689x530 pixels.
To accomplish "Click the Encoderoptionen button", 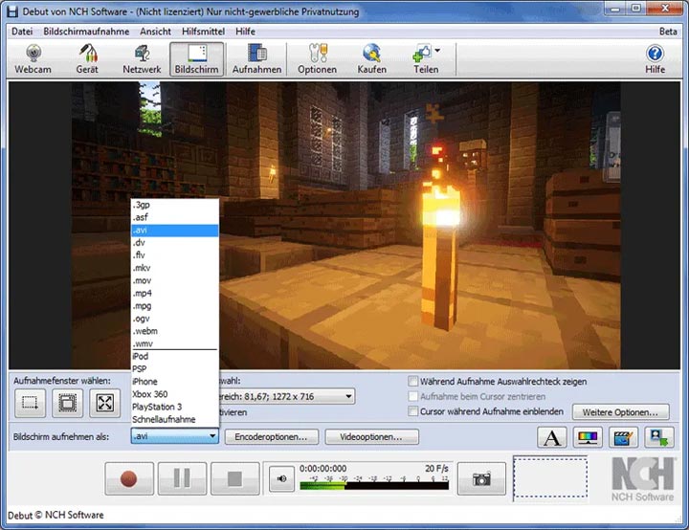I will [x=272, y=437].
